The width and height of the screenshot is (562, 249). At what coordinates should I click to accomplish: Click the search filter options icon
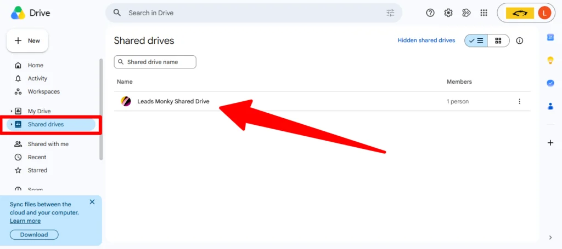point(390,13)
